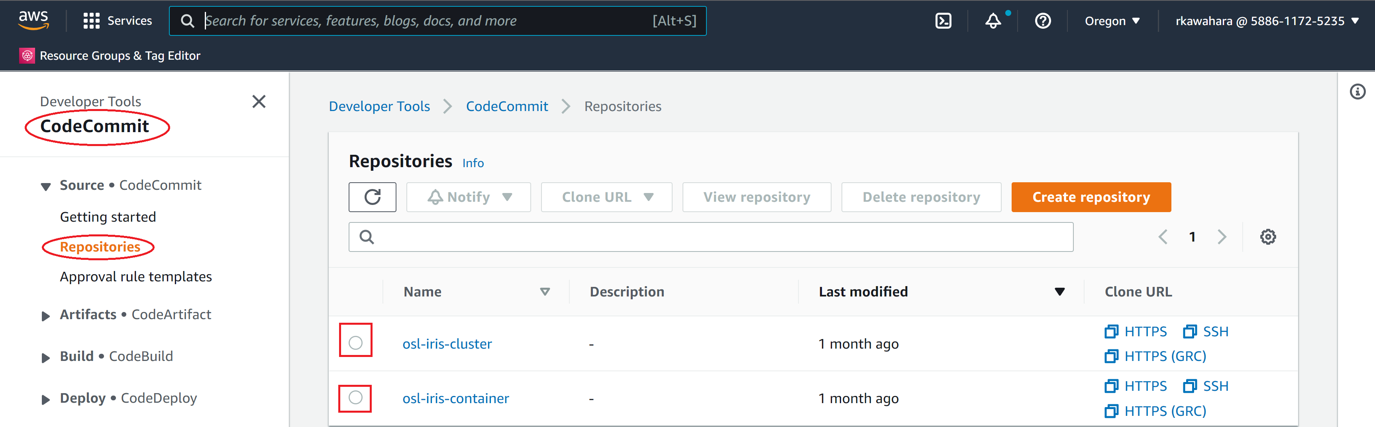Open table preferences gear
Viewport: 1375px width, 427px height.
[x=1268, y=237]
